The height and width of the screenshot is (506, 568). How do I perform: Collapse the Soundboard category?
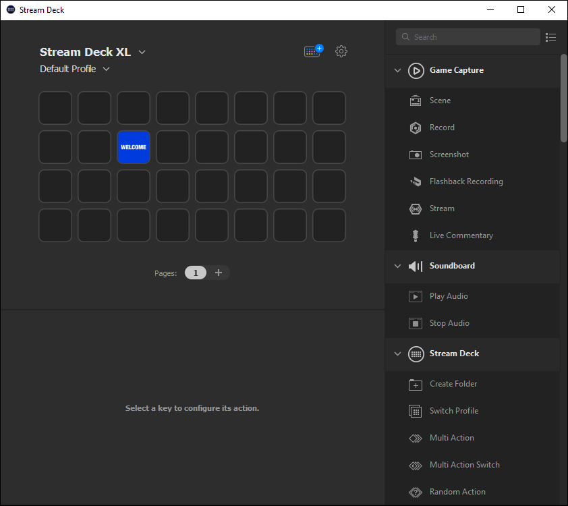click(397, 266)
